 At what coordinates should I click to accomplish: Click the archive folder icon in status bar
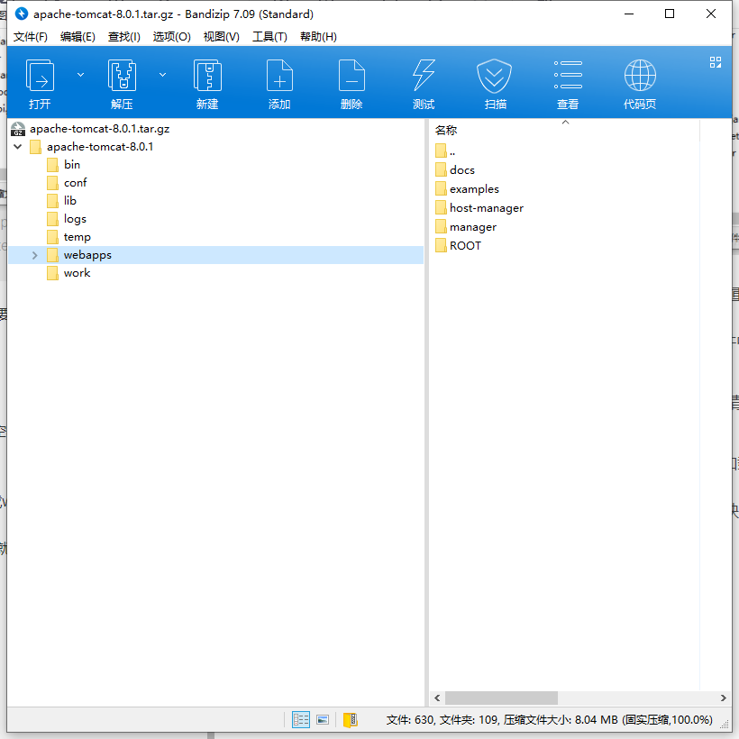351,720
